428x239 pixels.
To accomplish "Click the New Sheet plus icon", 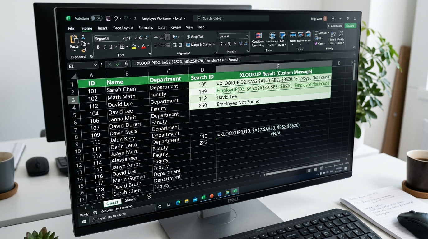I will (x=149, y=197).
